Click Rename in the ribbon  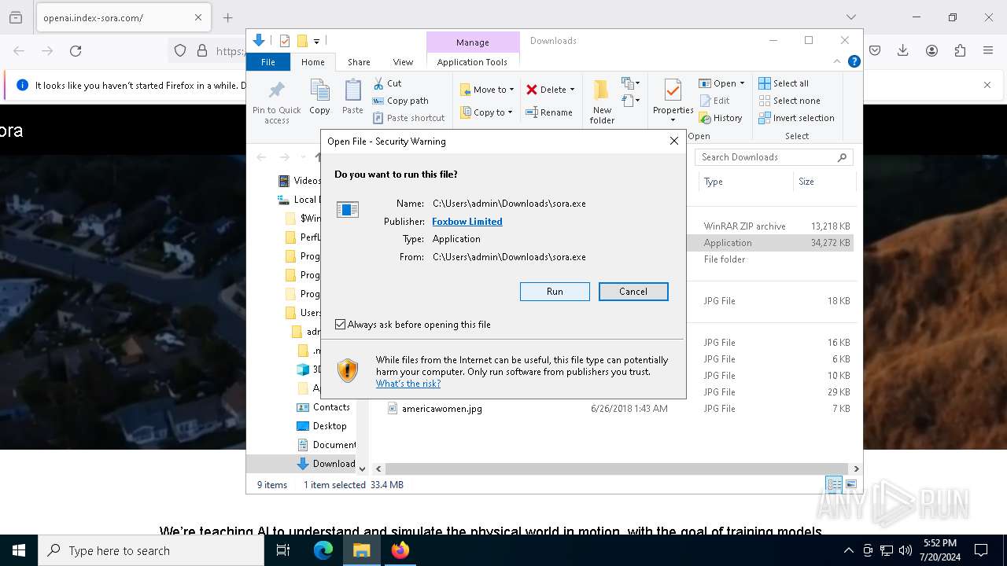[x=549, y=112]
